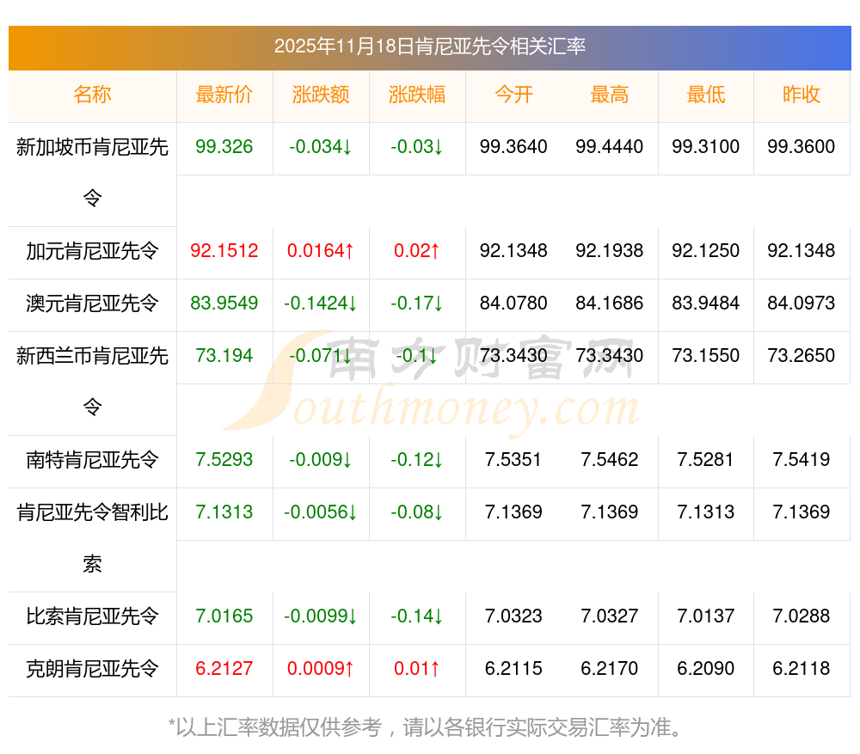Open the 南特肯尼亚先令 row name

tap(92, 460)
